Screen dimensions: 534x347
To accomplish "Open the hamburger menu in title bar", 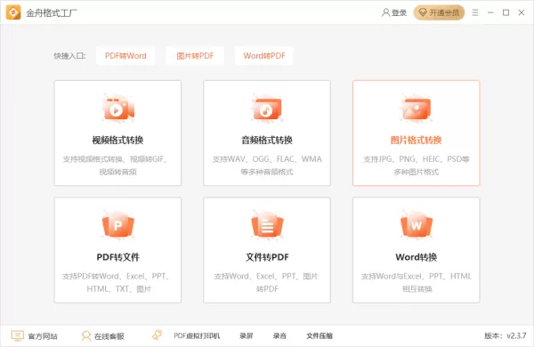I will (x=475, y=12).
